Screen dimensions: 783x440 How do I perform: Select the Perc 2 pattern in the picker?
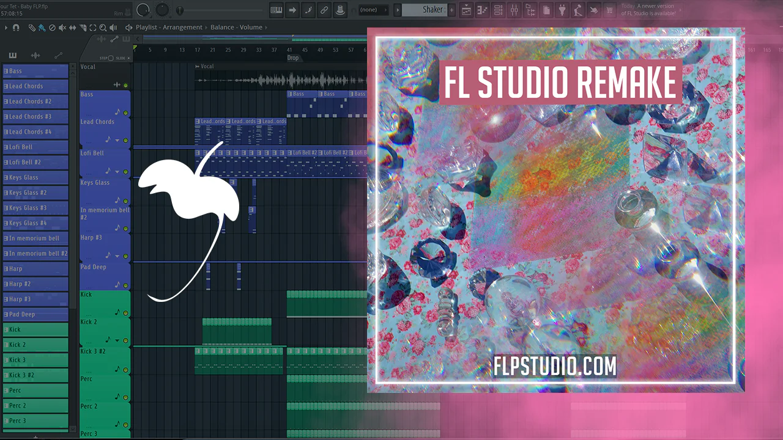coord(35,406)
